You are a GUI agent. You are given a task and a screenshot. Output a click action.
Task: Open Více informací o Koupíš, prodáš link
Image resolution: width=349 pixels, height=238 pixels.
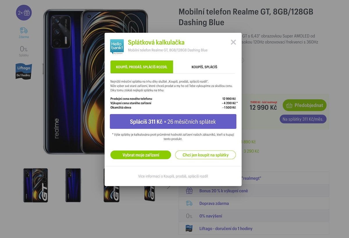[173, 176]
